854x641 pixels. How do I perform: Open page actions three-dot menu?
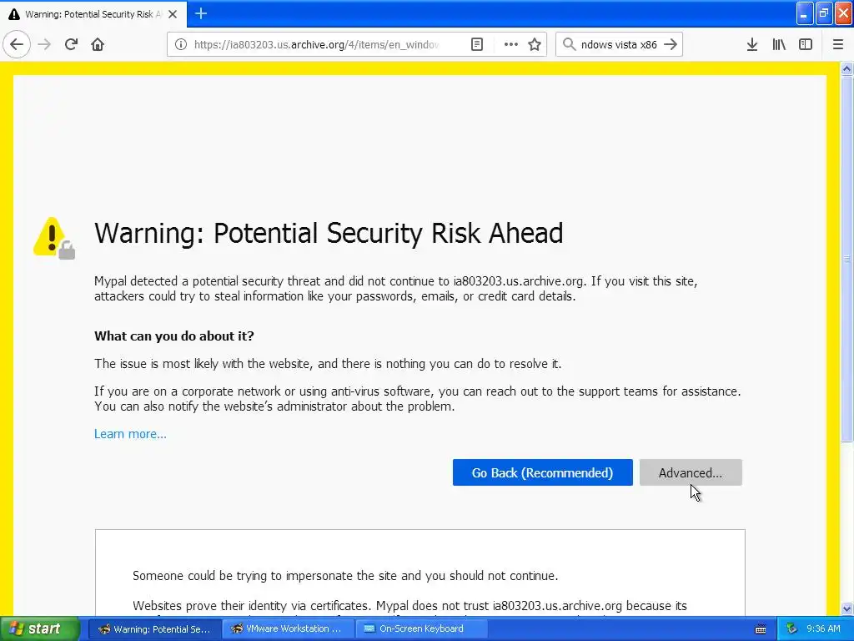[511, 44]
